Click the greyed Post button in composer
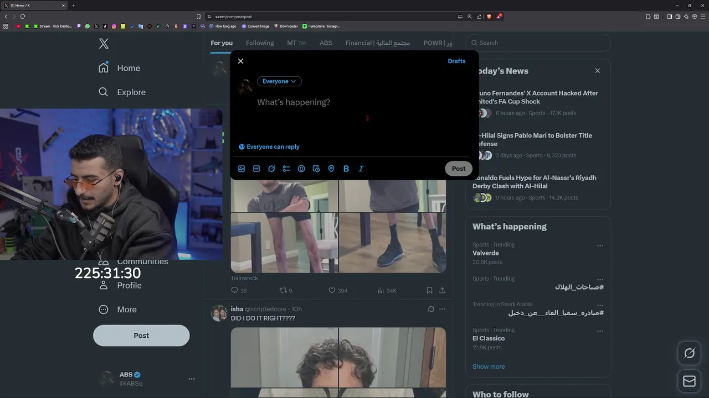 tap(459, 169)
